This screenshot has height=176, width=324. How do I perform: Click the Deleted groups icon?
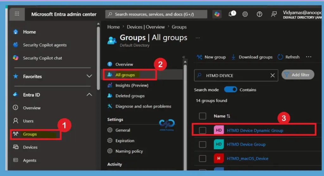tap(110, 96)
